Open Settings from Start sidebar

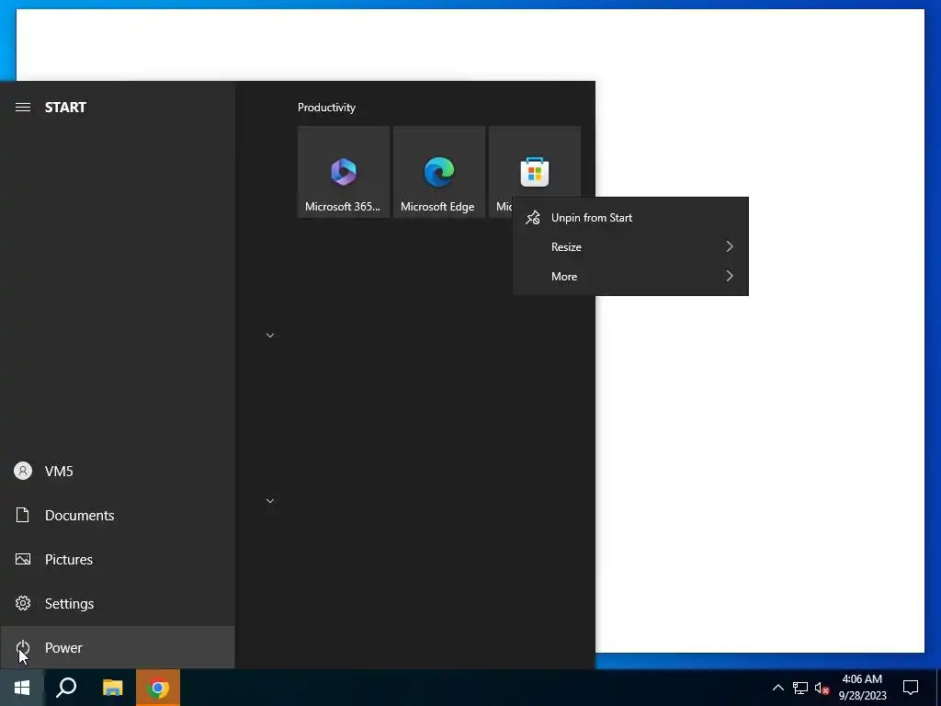click(118, 603)
